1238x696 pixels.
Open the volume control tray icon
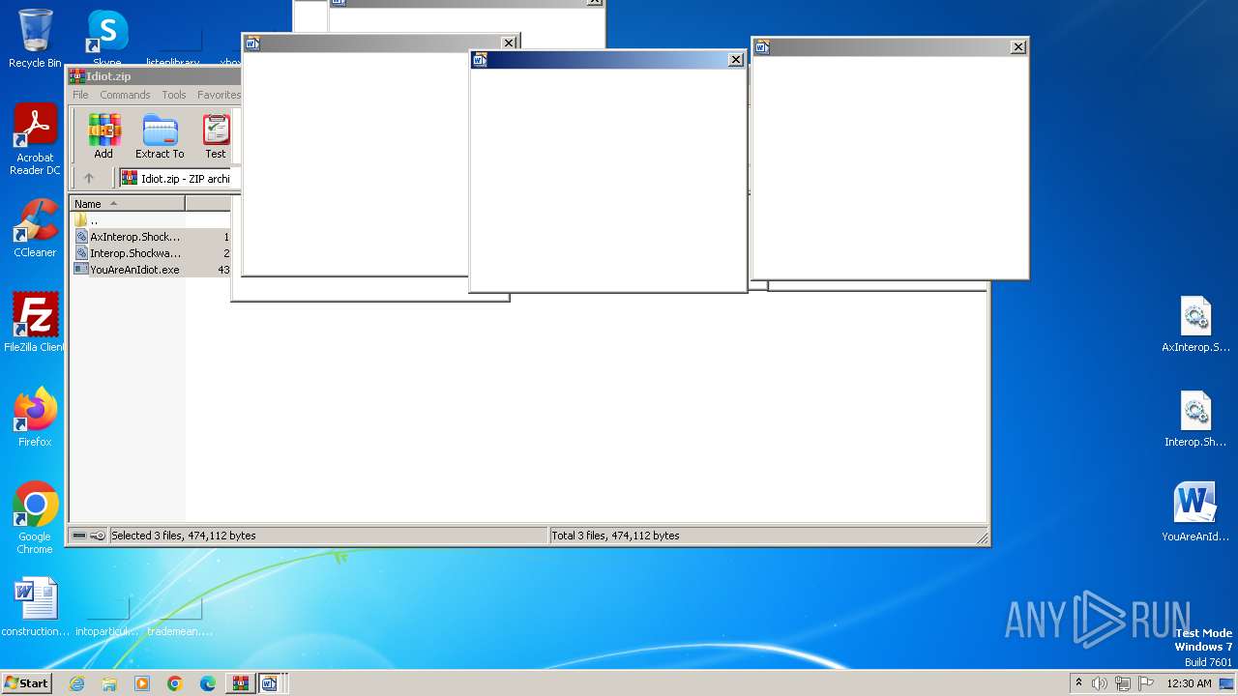point(1100,683)
